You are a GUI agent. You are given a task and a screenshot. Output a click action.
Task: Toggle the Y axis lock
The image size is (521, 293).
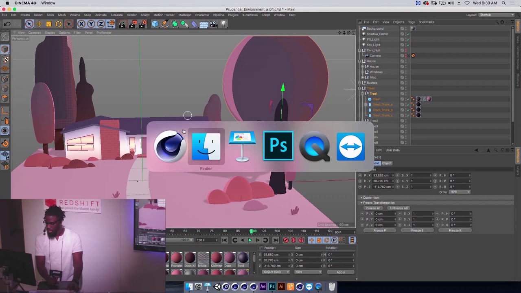91,24
